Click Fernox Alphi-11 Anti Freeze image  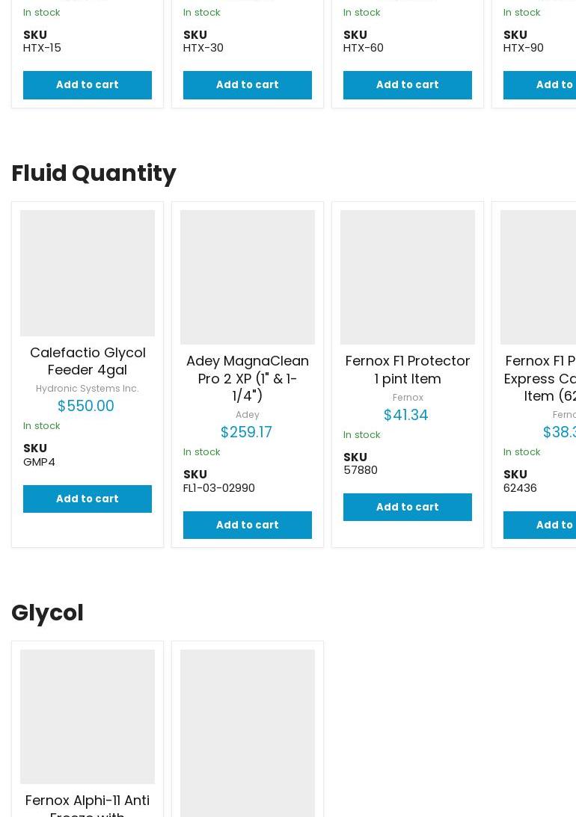[x=88, y=716]
